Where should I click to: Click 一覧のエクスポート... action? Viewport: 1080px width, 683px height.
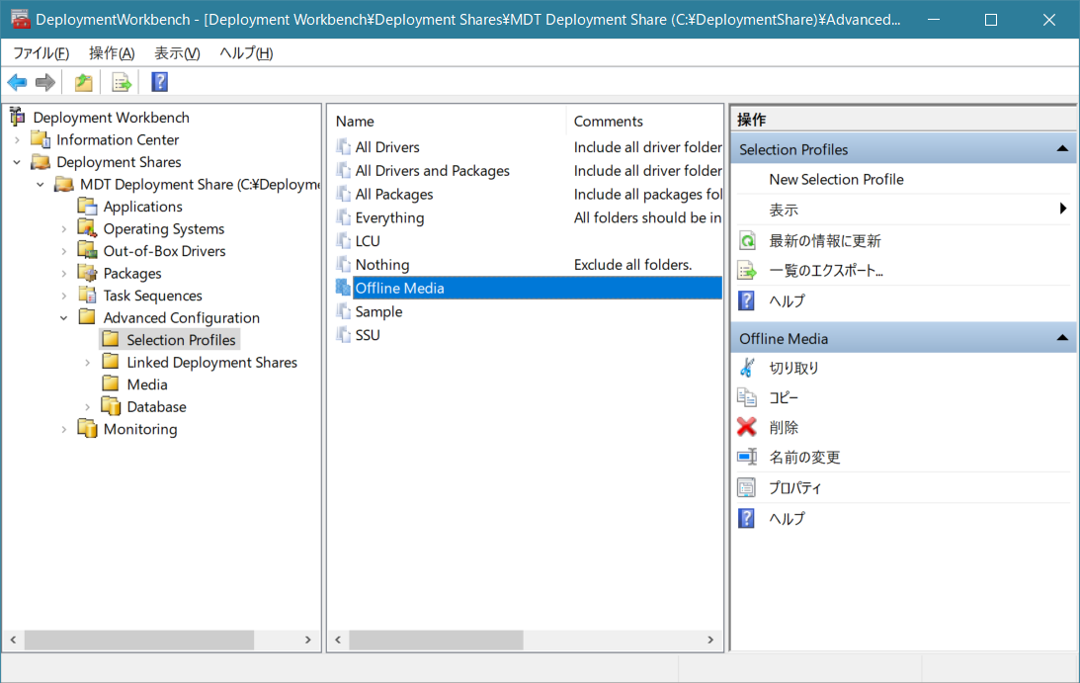[x=826, y=270]
